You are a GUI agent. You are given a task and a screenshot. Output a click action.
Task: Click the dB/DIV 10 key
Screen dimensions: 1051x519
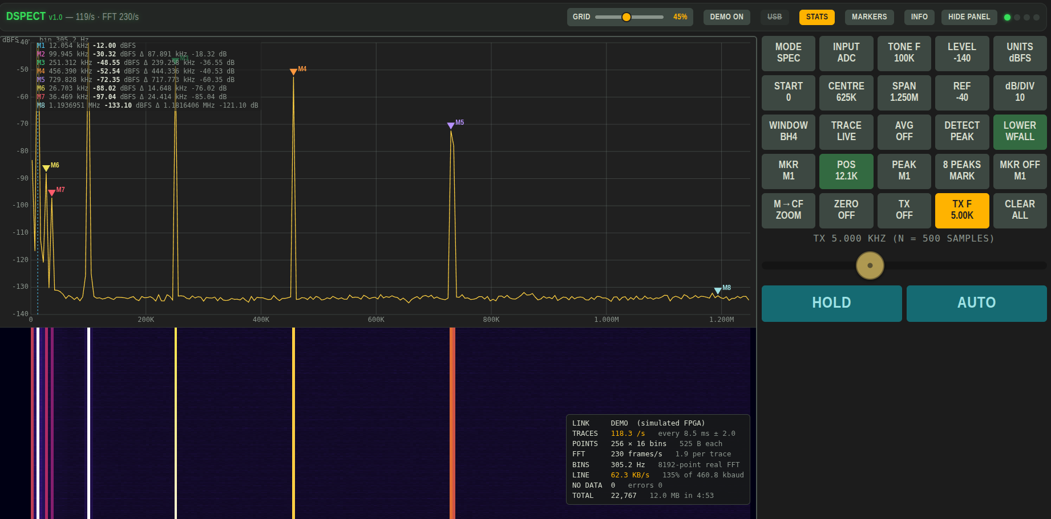pos(1020,92)
